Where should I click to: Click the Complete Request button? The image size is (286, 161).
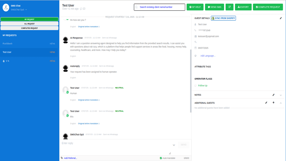pos(268,7)
